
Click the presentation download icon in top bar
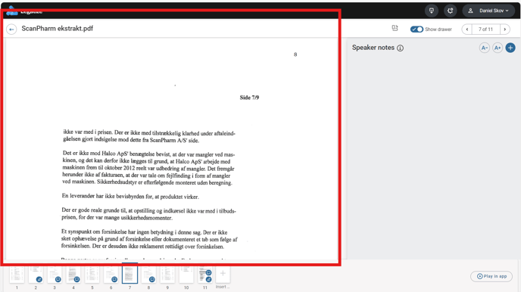[432, 11]
